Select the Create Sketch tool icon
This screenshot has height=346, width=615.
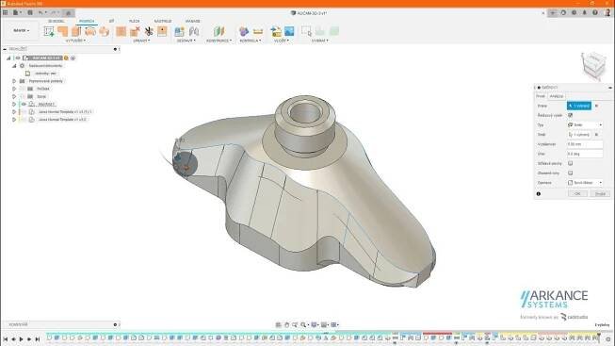click(49, 31)
